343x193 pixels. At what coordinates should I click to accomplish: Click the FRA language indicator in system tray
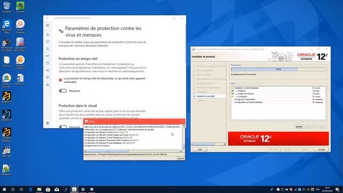pos(318,189)
